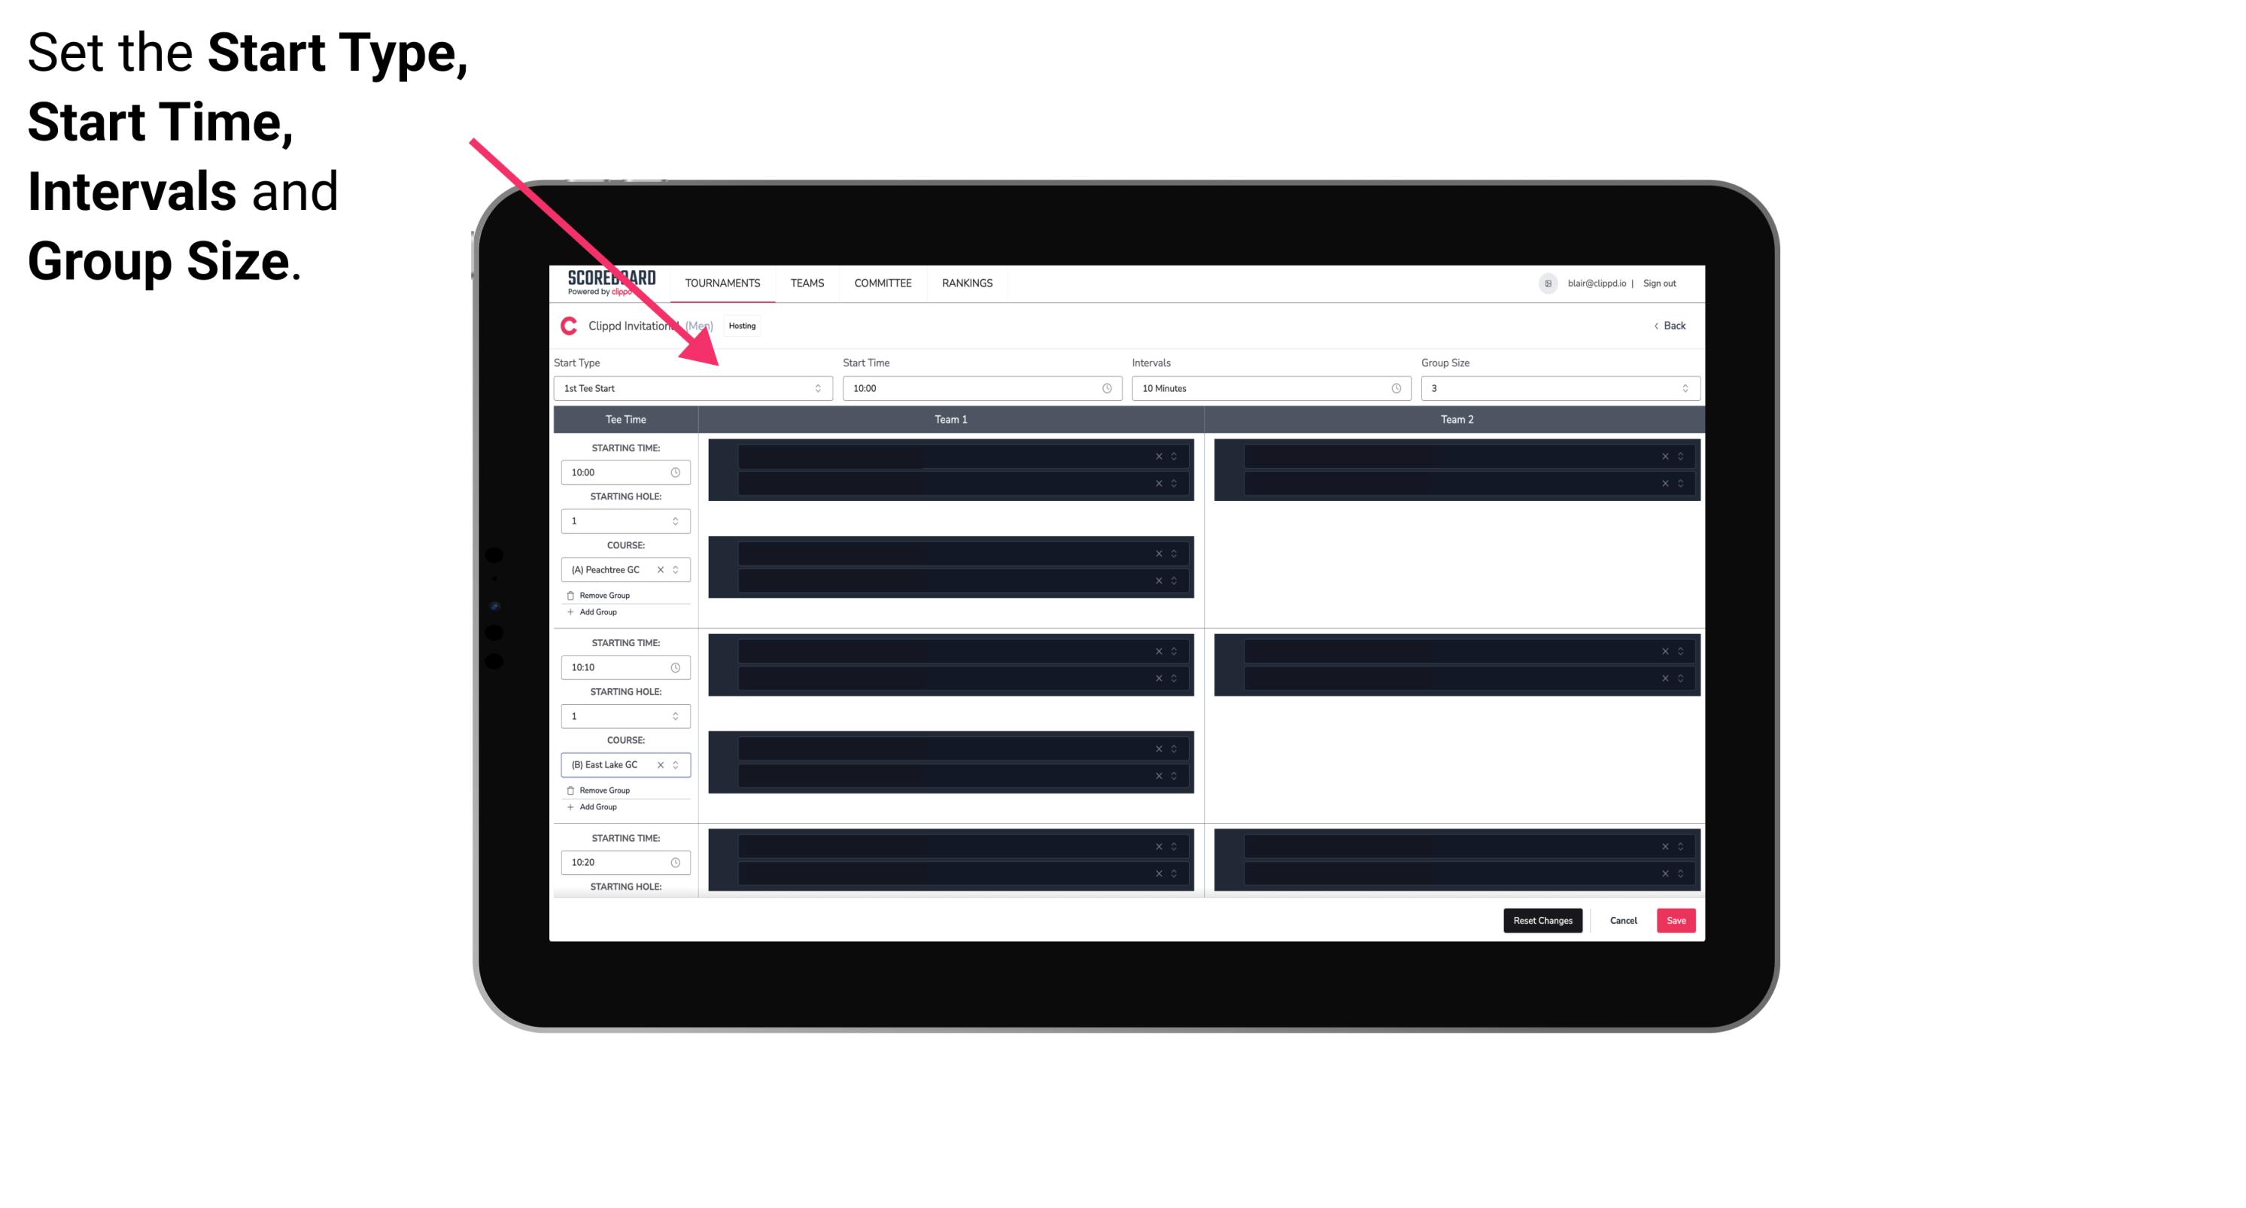Click the Reset Changes button
The width and height of the screenshot is (2246, 1208).
pyautogui.click(x=1542, y=921)
